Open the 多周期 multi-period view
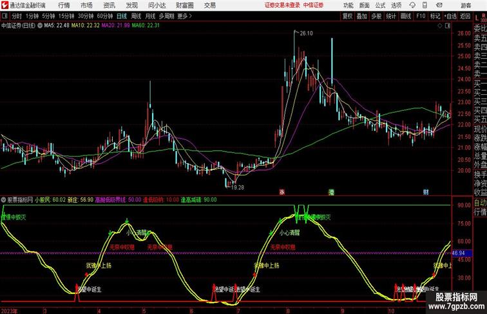This screenshot has height=314, width=487. tap(166, 16)
